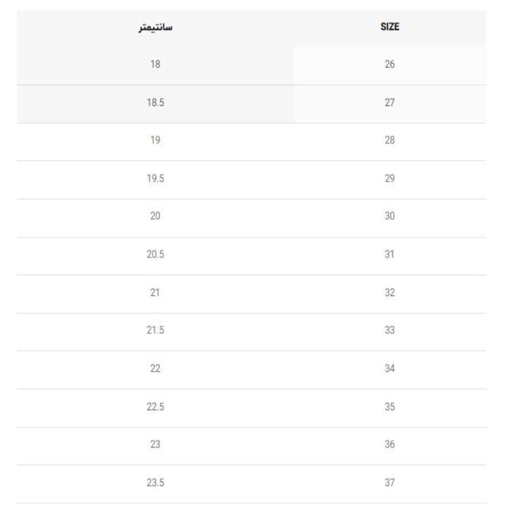The height and width of the screenshot is (505, 505).
Task: Click size 31 row value
Action: [390, 254]
